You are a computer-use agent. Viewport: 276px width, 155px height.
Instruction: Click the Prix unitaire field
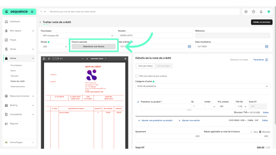pyautogui.click(x=227, y=107)
